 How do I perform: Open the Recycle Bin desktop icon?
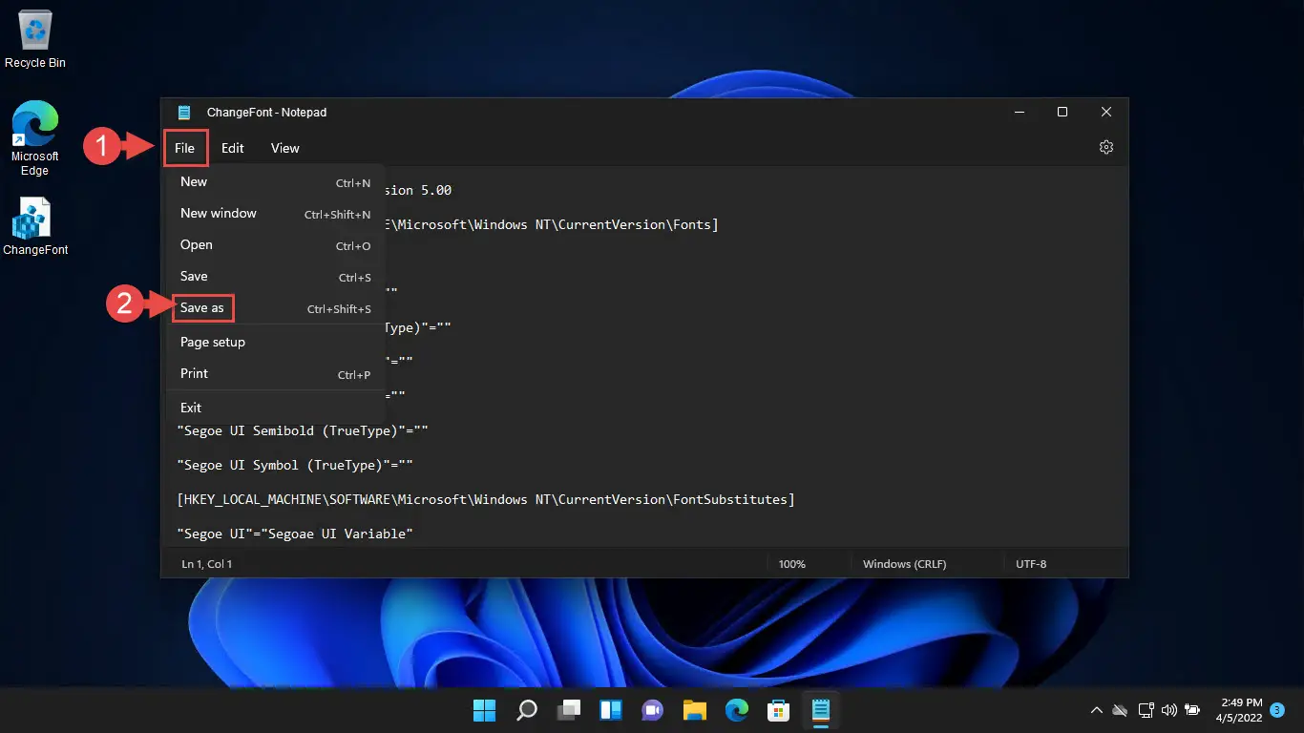pyautogui.click(x=35, y=40)
